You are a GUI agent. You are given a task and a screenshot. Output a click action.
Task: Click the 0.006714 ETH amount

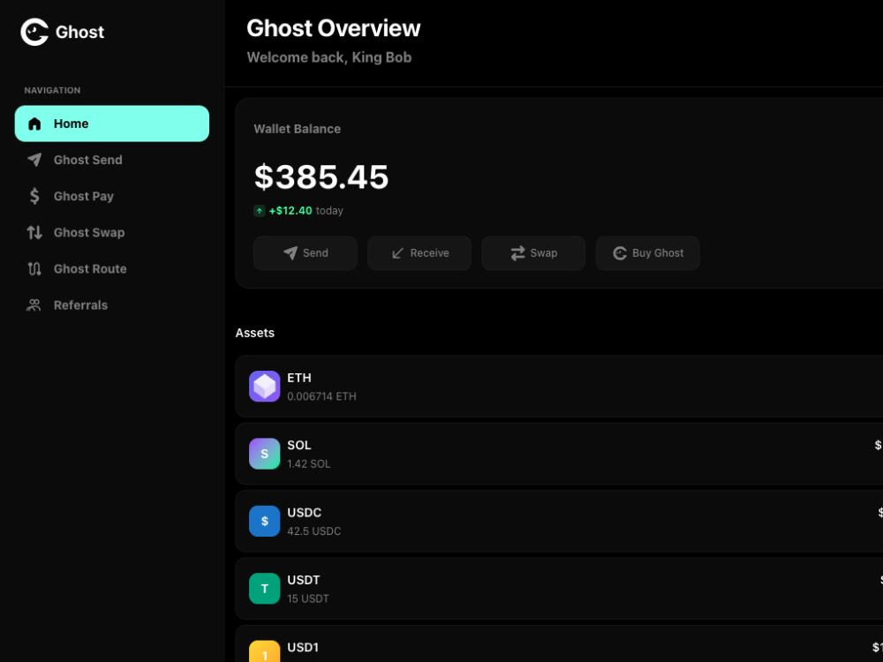[x=321, y=396]
